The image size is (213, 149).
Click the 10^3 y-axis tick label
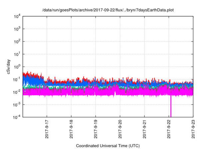[x=17, y=29]
